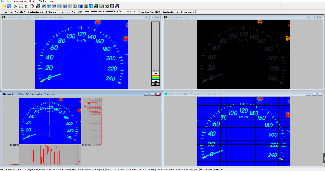The height and width of the screenshot is (171, 325).
Task: Click the File name status entry
Action: pyautogui.click(x=212, y=169)
